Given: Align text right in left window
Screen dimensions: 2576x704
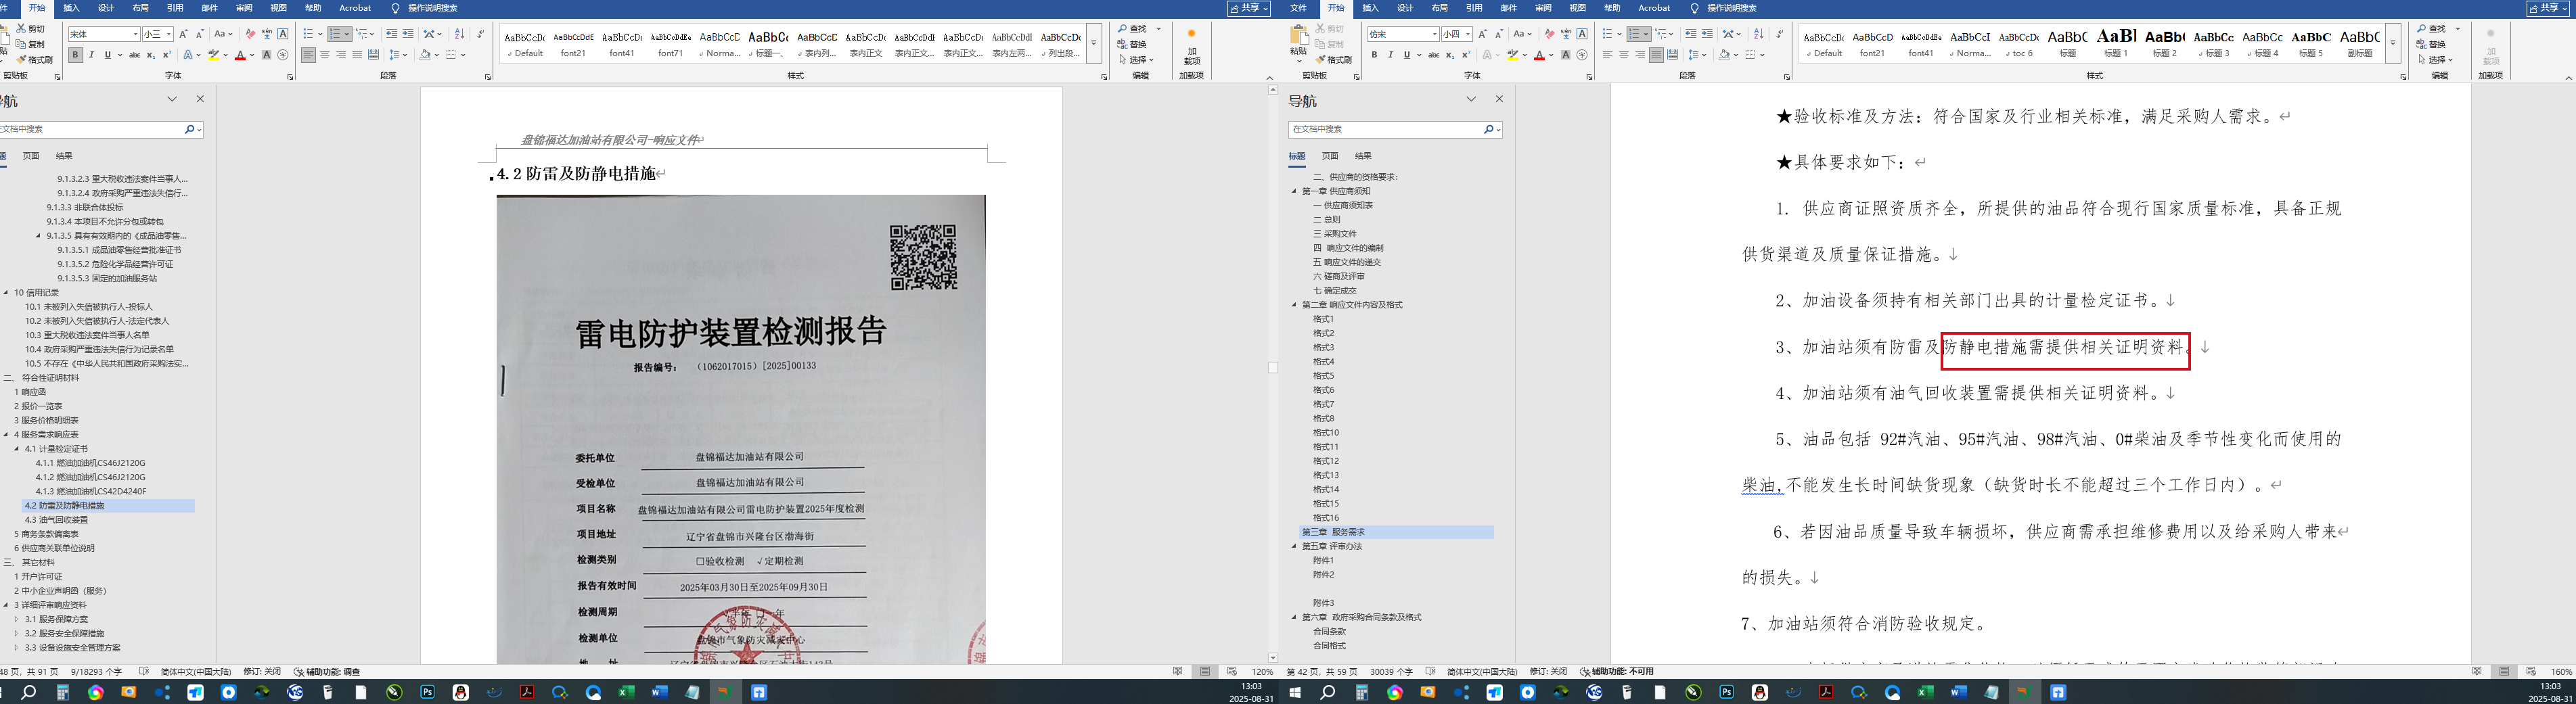Looking at the screenshot, I should click(x=341, y=55).
